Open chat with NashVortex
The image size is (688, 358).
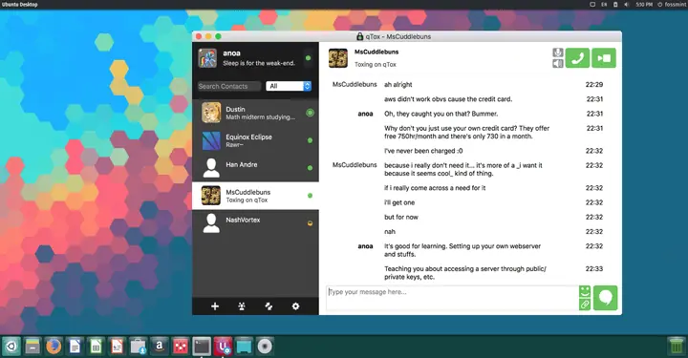[255, 223]
